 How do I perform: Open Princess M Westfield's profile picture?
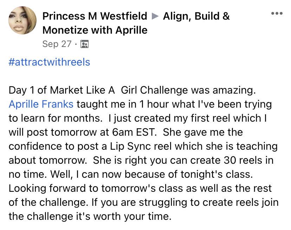point(22,20)
